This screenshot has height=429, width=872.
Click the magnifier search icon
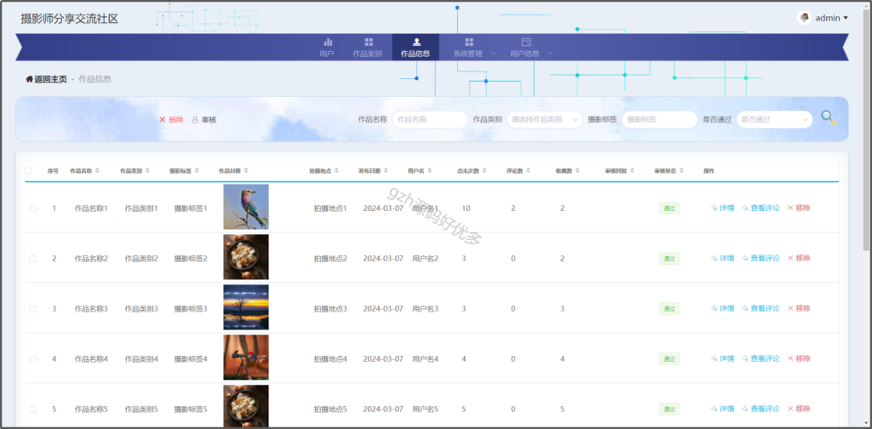tap(829, 117)
